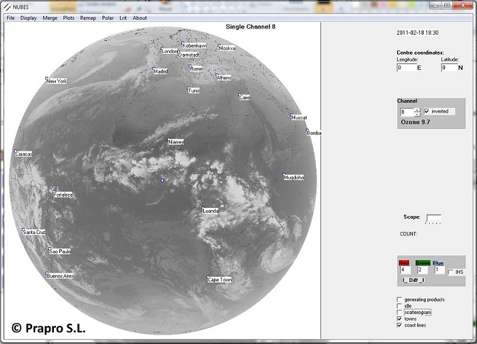
Task: Click the Longitude input field
Action: pyautogui.click(x=406, y=67)
